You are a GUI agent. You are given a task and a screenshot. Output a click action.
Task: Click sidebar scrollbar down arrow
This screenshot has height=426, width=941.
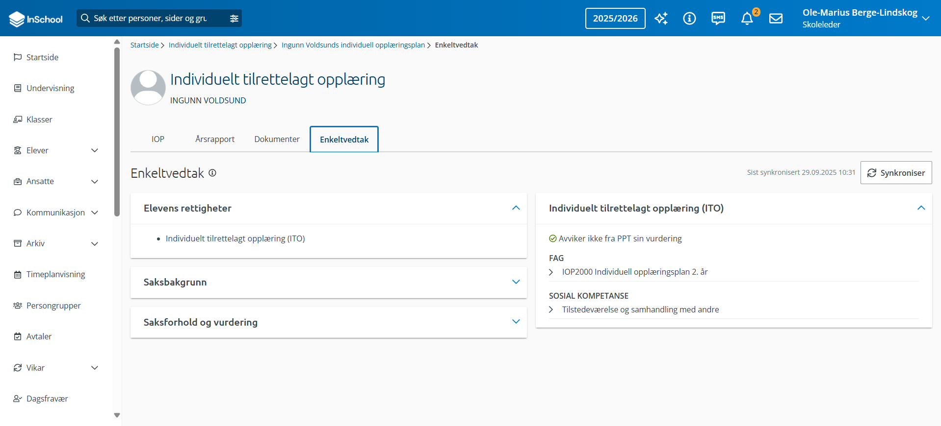[117, 415]
